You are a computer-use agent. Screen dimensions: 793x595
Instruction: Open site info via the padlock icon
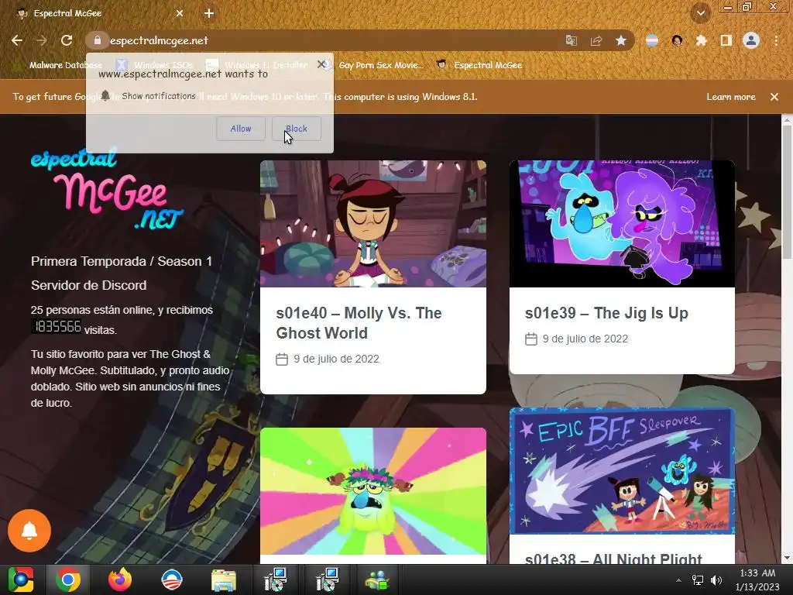click(x=97, y=40)
